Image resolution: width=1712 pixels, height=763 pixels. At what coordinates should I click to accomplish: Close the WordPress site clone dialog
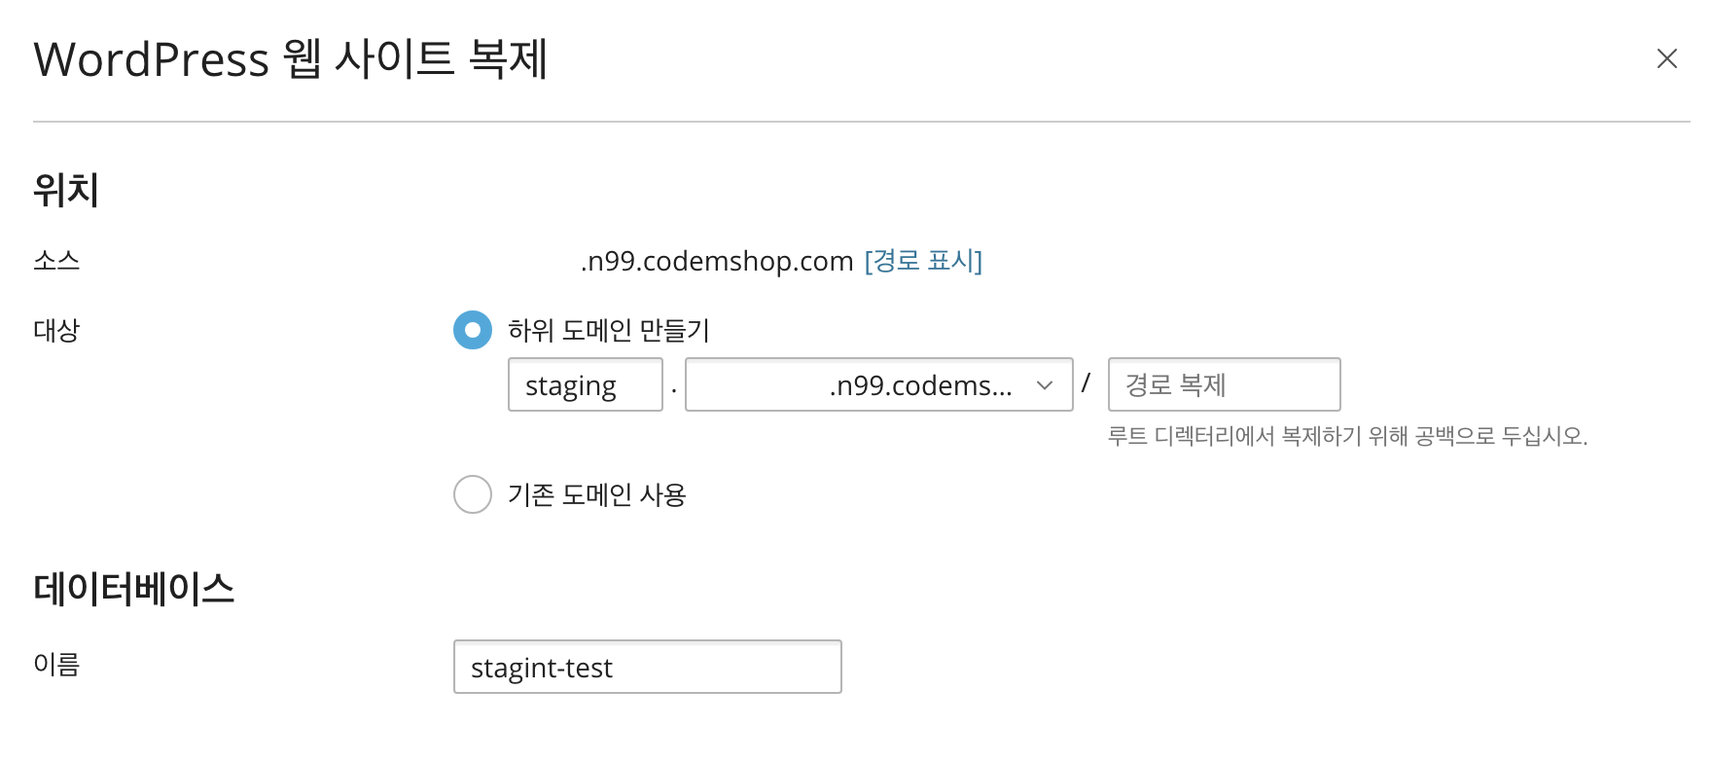1666,59
